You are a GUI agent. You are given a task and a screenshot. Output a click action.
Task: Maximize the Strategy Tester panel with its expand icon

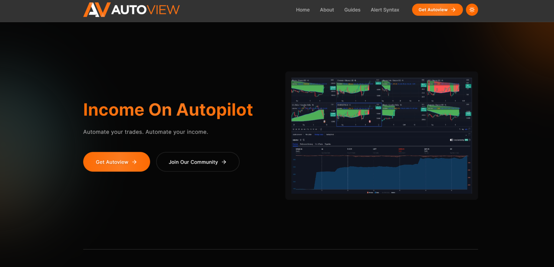[x=470, y=134]
